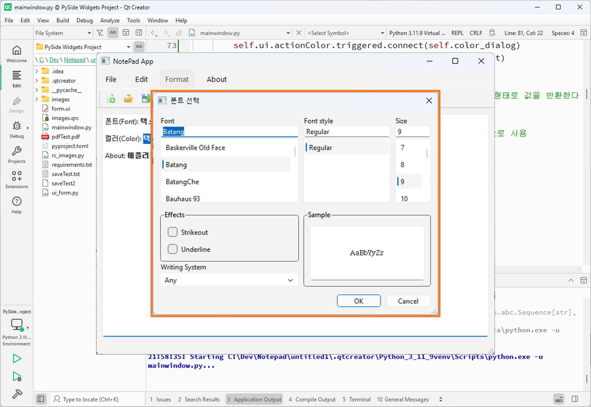The image size is (591, 407).
Task: Start debugging with Run-Debug icon
Action: click(17, 376)
